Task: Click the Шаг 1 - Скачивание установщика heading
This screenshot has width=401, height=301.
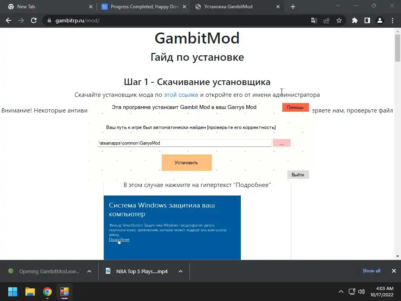Action: click(x=197, y=82)
